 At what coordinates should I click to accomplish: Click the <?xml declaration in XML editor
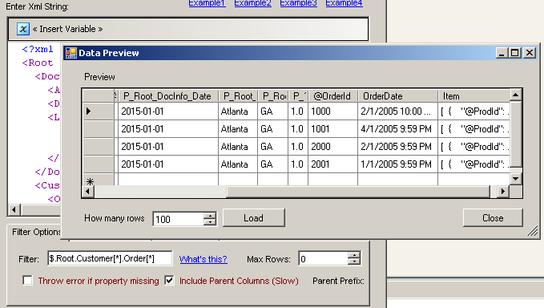(x=38, y=49)
